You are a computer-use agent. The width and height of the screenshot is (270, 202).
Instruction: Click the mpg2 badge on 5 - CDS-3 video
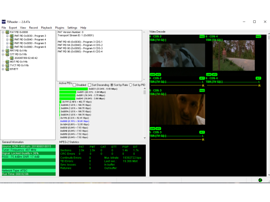(x=202, y=90)
